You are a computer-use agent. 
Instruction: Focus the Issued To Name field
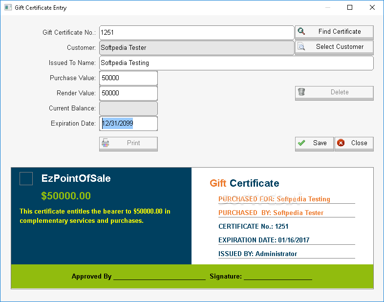(236, 63)
